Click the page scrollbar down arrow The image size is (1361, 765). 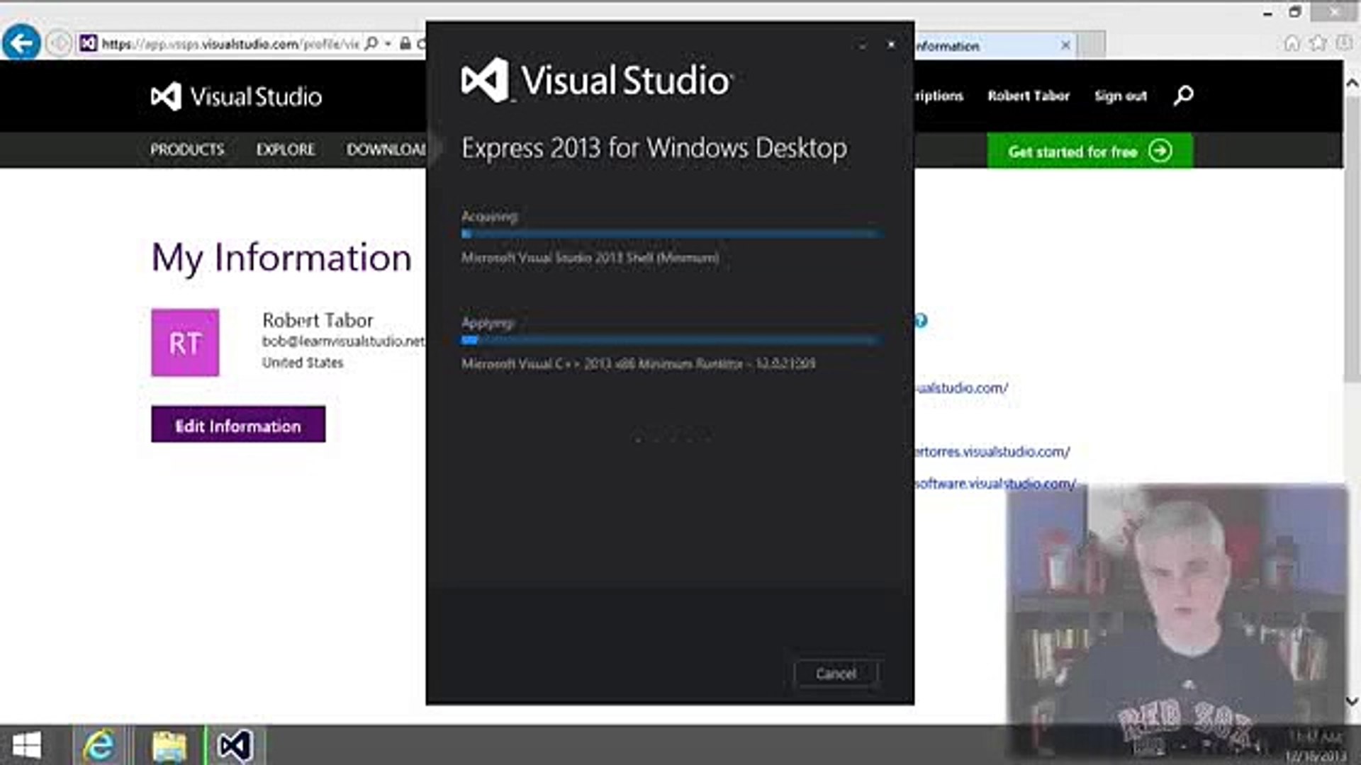pos(1352,701)
